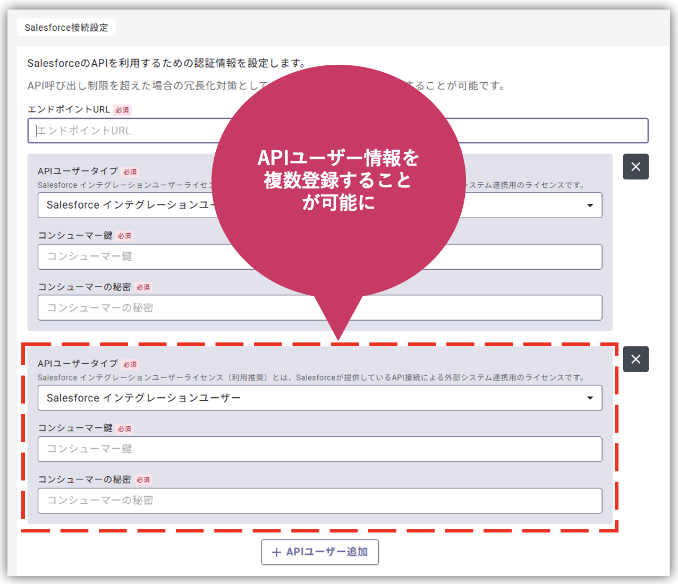Screen dimensions: 678x584
Task: Remove the first API user block
Action: pyautogui.click(x=636, y=167)
